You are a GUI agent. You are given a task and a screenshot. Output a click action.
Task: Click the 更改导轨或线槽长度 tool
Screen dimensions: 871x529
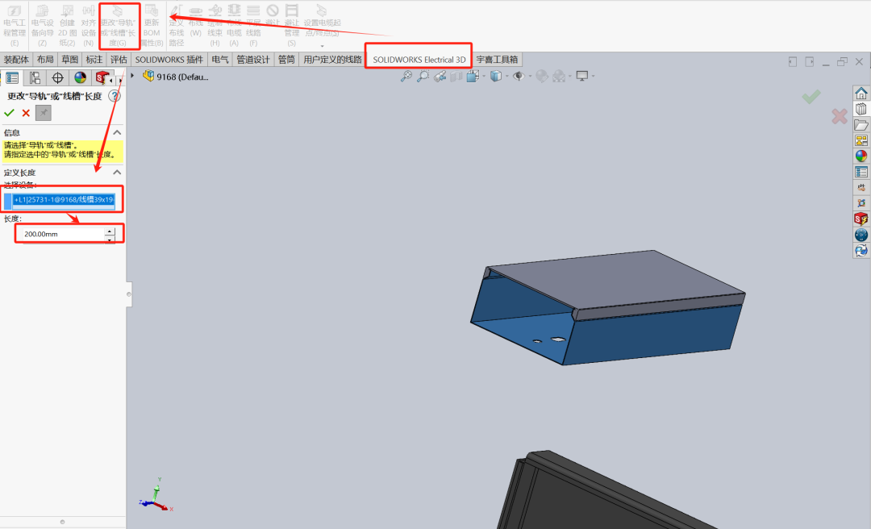pyautogui.click(x=119, y=20)
